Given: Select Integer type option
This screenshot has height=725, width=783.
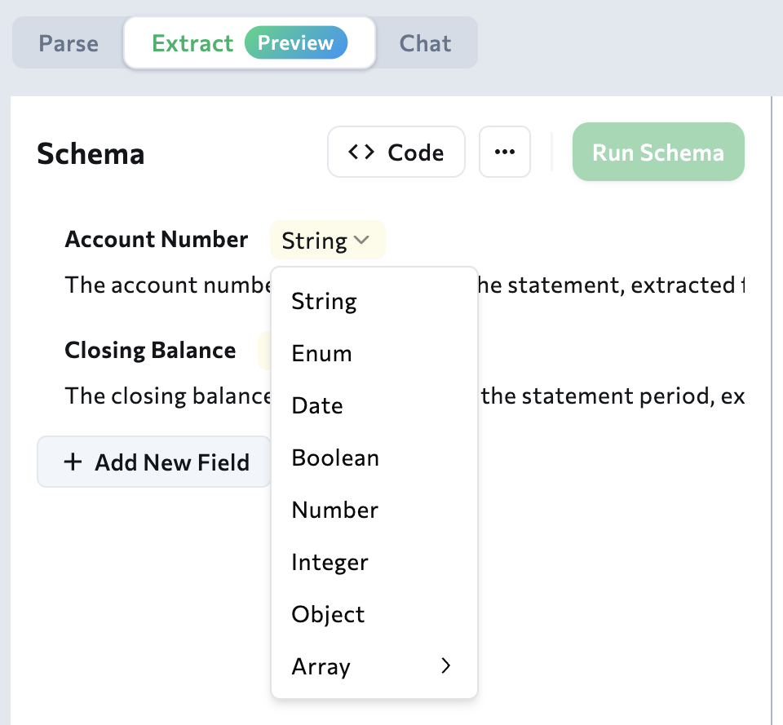Looking at the screenshot, I should [x=330, y=563].
